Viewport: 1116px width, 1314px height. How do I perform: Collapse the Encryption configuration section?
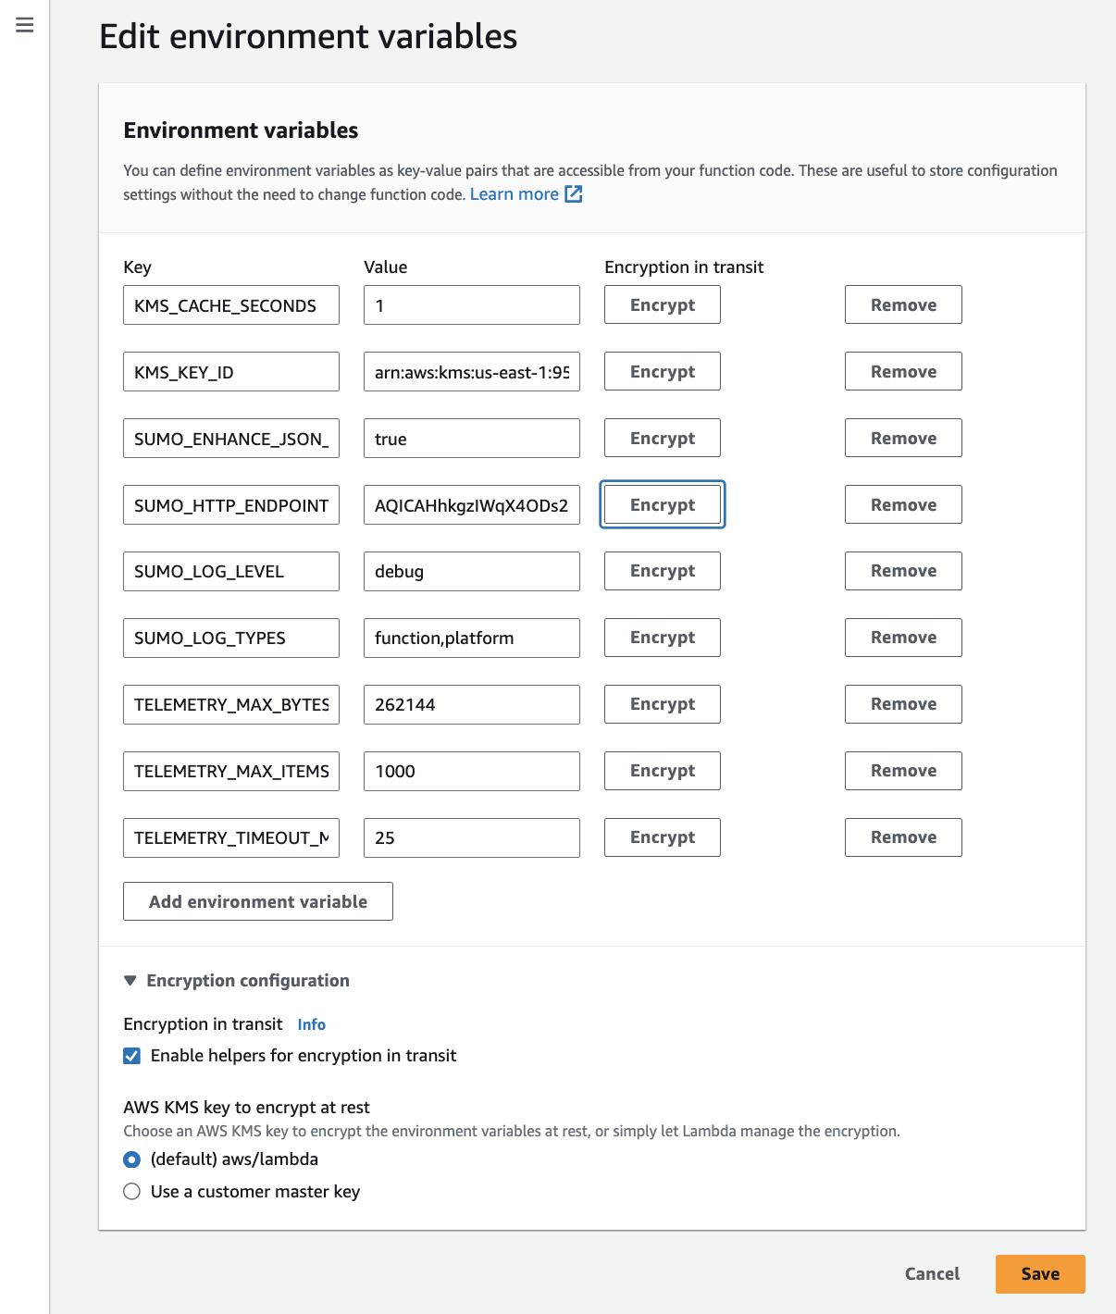pyautogui.click(x=132, y=980)
